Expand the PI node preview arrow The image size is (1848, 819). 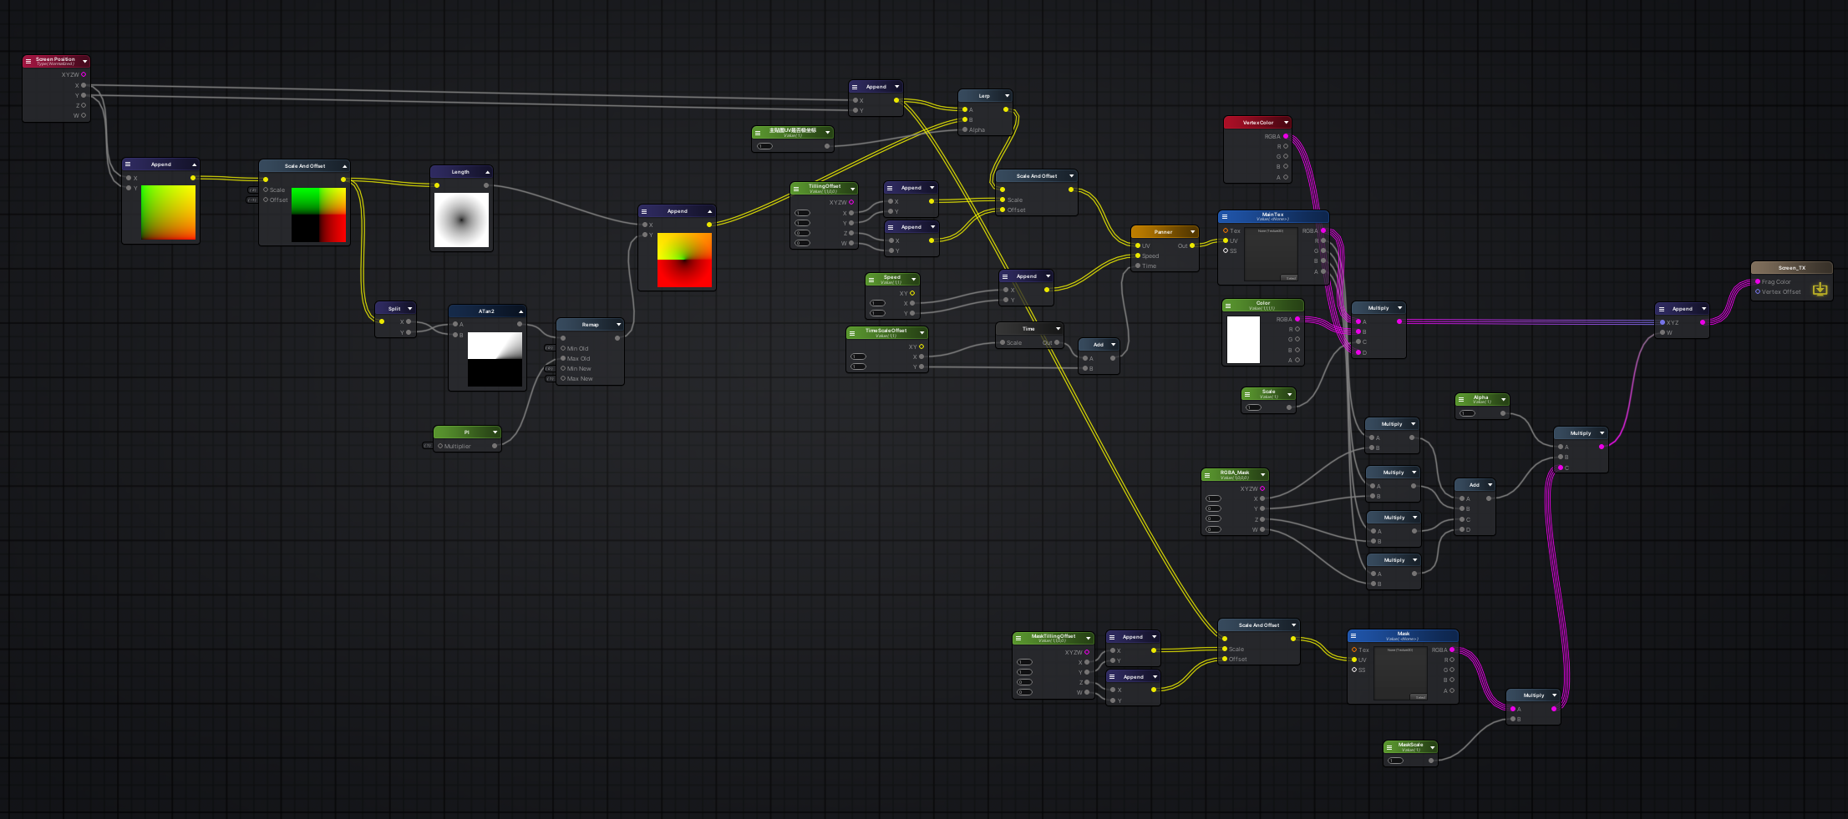495,432
